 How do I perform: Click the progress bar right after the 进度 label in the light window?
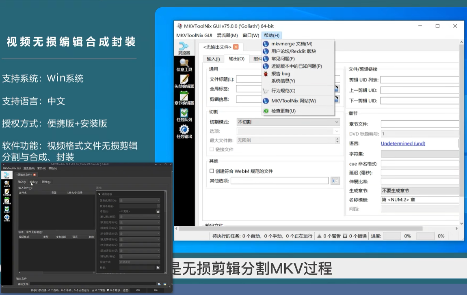(x=391, y=236)
